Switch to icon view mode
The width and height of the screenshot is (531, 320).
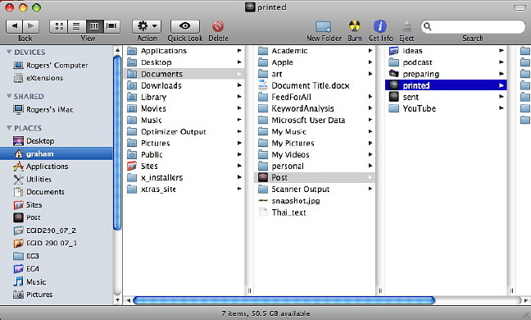pos(59,26)
